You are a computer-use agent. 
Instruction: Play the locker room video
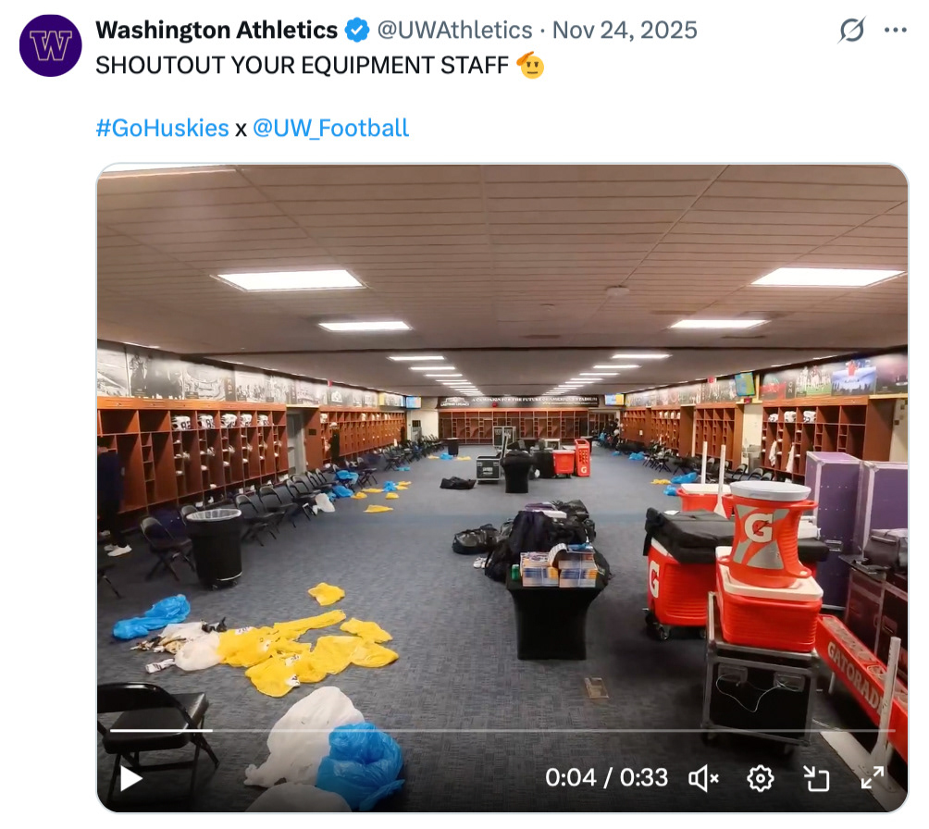click(131, 778)
